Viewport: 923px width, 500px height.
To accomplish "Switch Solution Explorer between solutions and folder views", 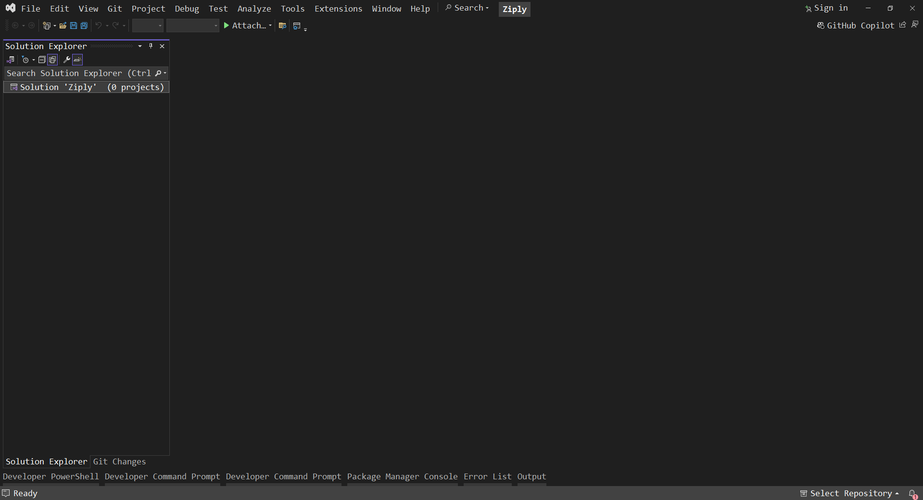I will click(x=10, y=60).
